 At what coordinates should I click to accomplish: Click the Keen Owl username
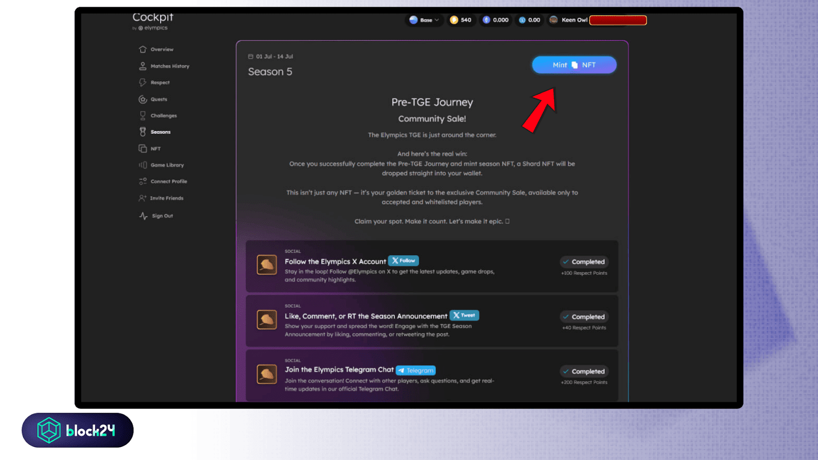tap(575, 20)
